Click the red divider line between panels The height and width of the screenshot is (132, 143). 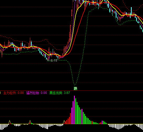(71, 91)
